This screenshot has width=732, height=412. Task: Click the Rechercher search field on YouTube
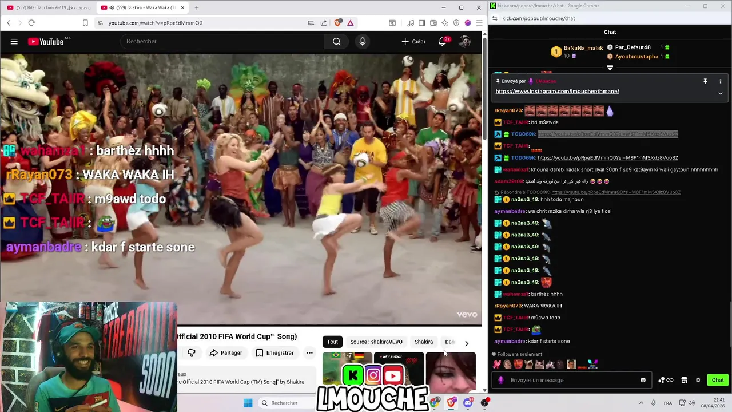[222, 41]
